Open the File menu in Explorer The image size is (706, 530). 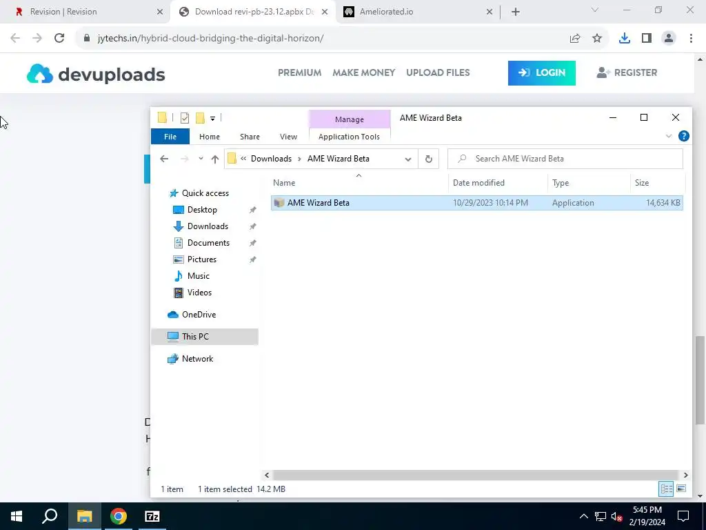(x=170, y=137)
